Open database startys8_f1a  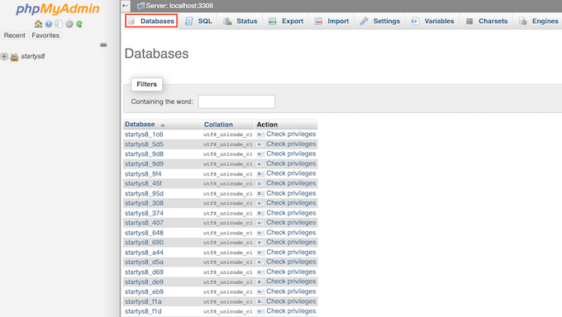(143, 301)
